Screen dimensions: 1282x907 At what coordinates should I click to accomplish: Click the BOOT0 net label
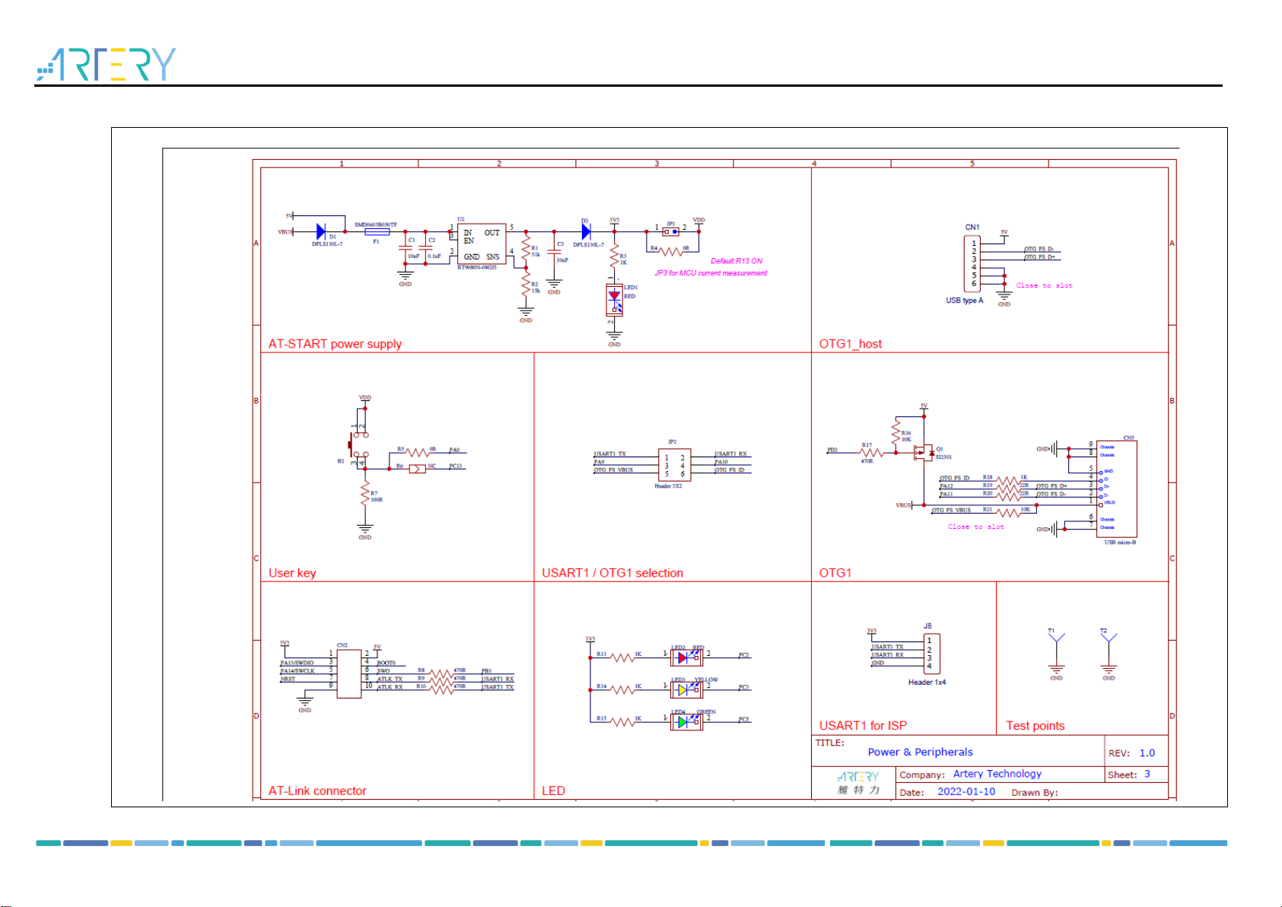tap(386, 663)
